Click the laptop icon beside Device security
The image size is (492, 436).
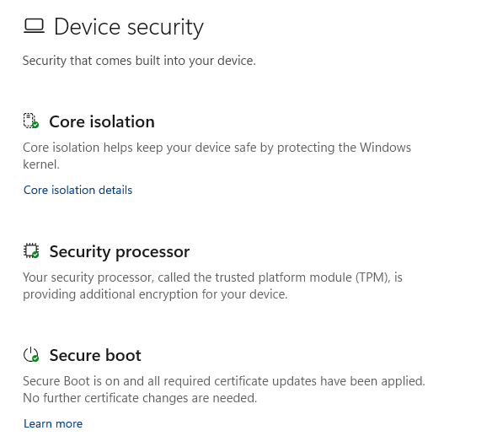[x=34, y=26]
